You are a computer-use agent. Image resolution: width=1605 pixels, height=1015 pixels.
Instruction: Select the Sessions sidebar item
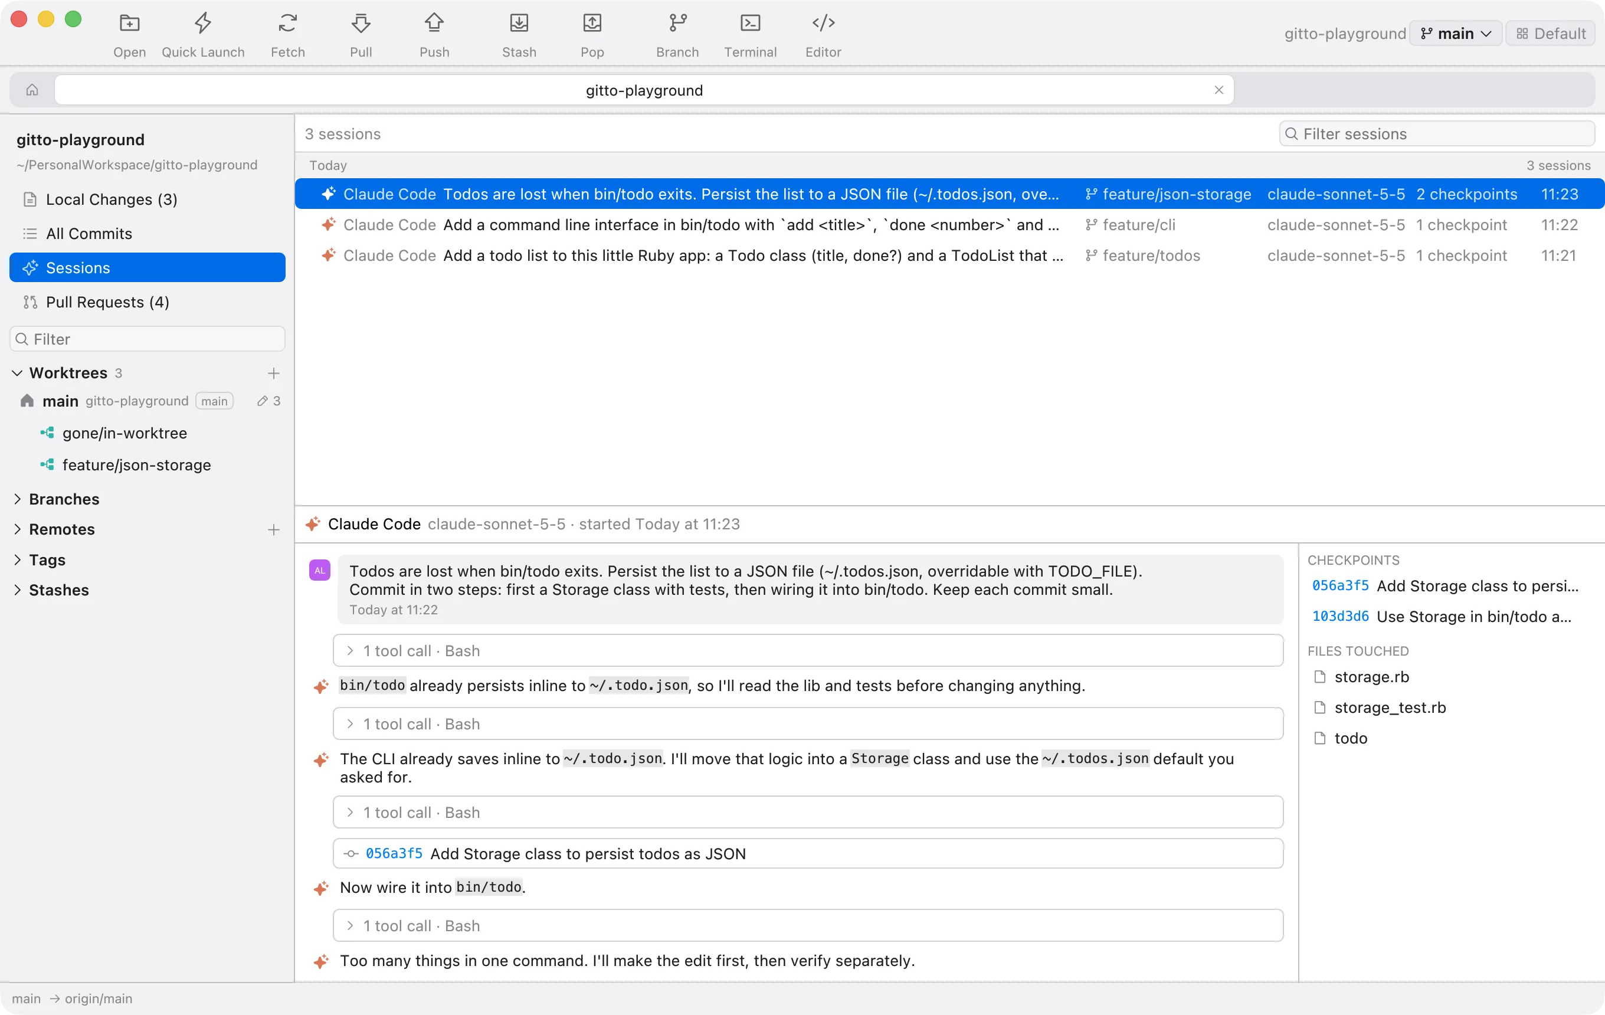148,267
